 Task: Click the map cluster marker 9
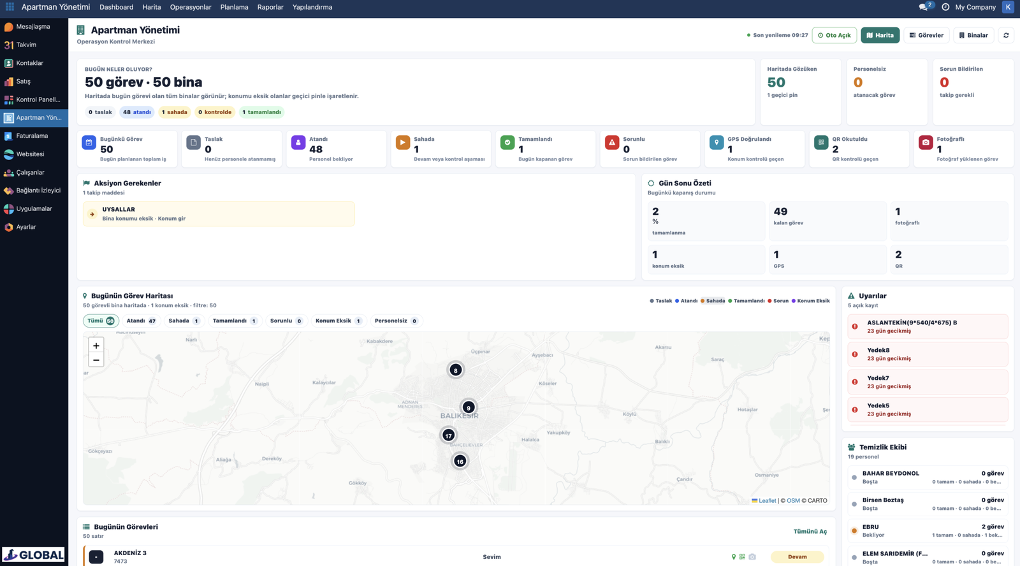click(x=469, y=408)
